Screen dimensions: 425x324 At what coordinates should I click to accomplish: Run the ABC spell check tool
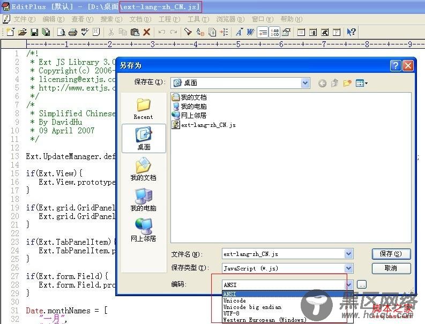[85, 32]
